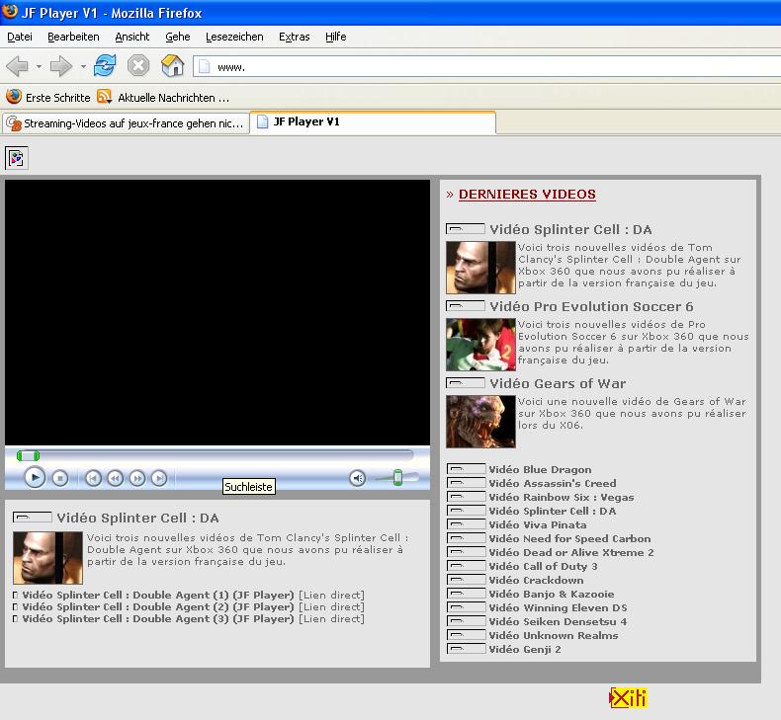Stop playback with the Stop button
This screenshot has width=781, height=720.
tap(60, 478)
